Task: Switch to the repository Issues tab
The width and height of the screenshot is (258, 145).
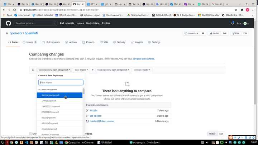Action: [x=30, y=42]
